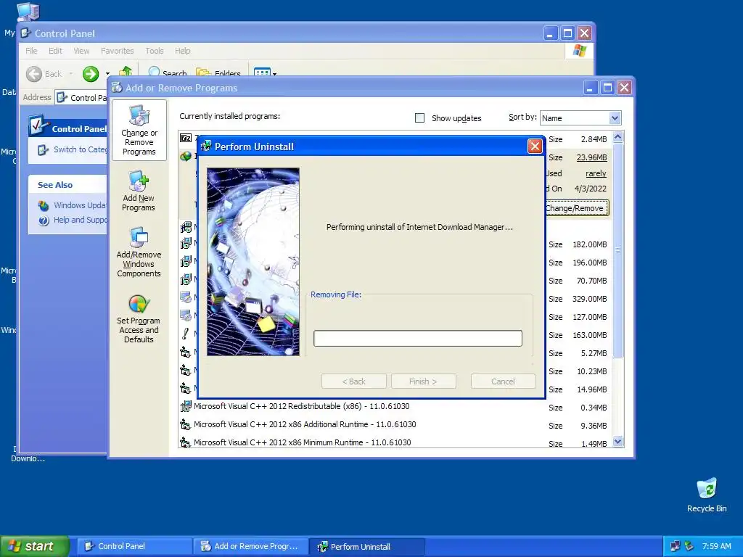743x557 pixels.
Task: Click the network tray icon in system tray
Action: (x=676, y=546)
